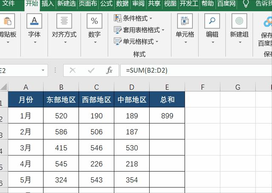The image size is (272, 193).
Task: Select the cell with value 415
Action: [61, 147]
